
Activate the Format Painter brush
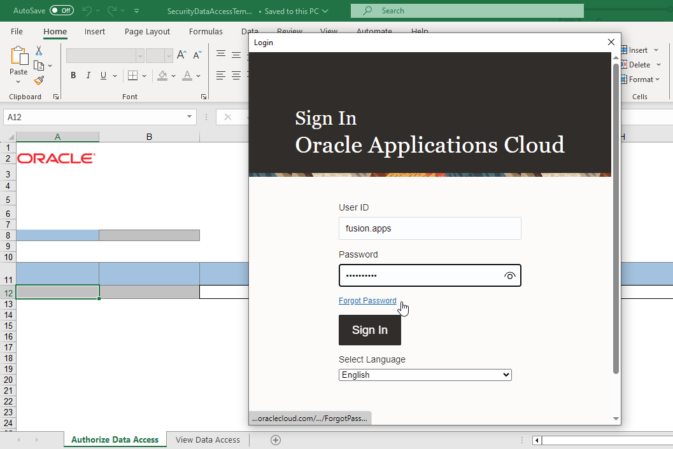(x=39, y=80)
